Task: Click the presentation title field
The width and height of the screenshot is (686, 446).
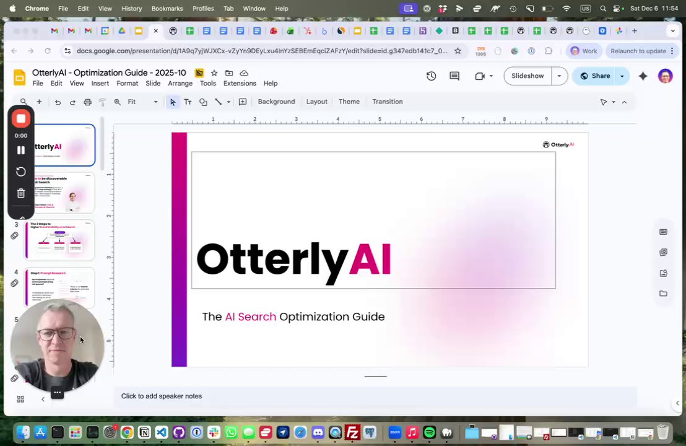Action: click(109, 72)
